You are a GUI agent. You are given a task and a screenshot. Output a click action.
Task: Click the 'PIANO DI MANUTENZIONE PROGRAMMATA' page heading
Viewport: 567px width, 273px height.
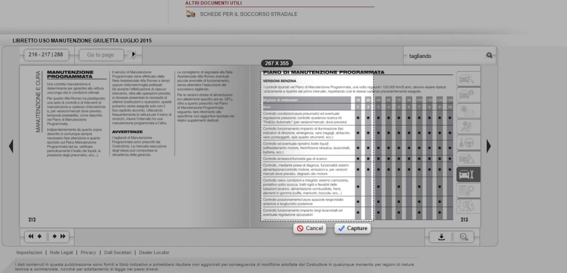[324, 72]
